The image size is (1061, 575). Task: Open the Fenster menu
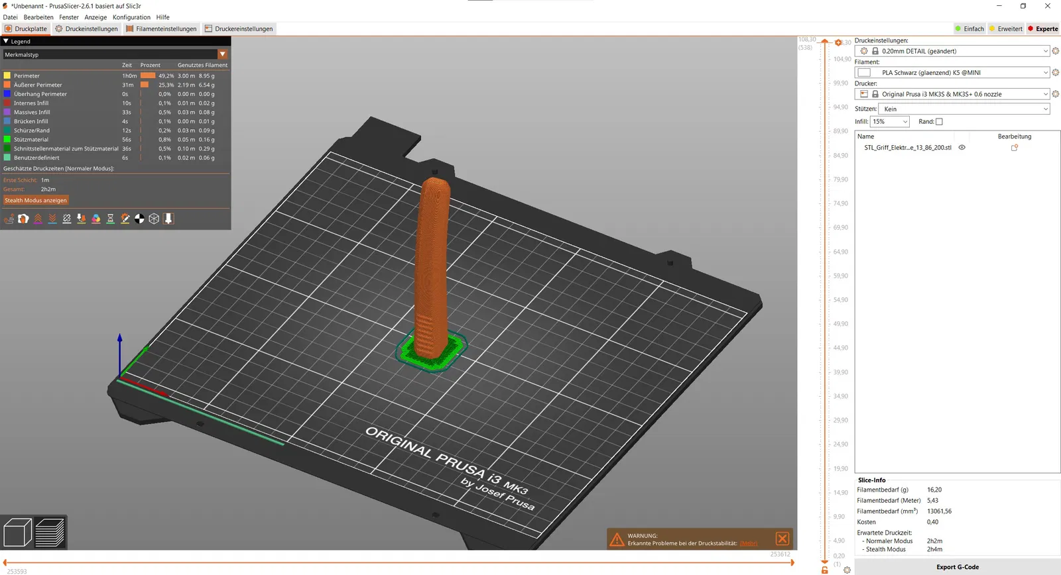[x=69, y=17]
